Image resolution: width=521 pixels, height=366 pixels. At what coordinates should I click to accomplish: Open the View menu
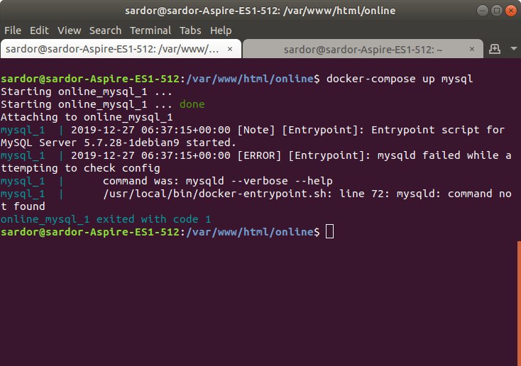coord(69,30)
